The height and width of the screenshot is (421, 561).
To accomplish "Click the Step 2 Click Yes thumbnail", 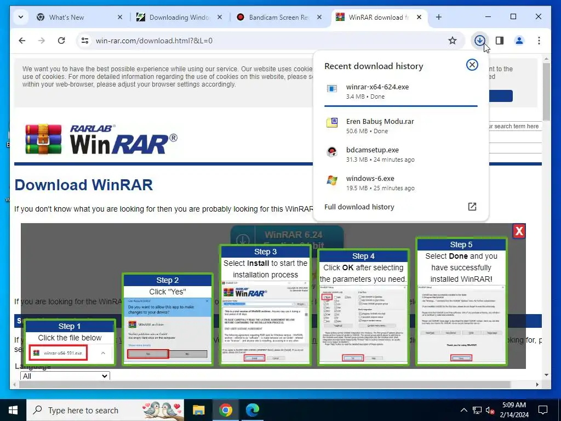I will click(x=168, y=320).
